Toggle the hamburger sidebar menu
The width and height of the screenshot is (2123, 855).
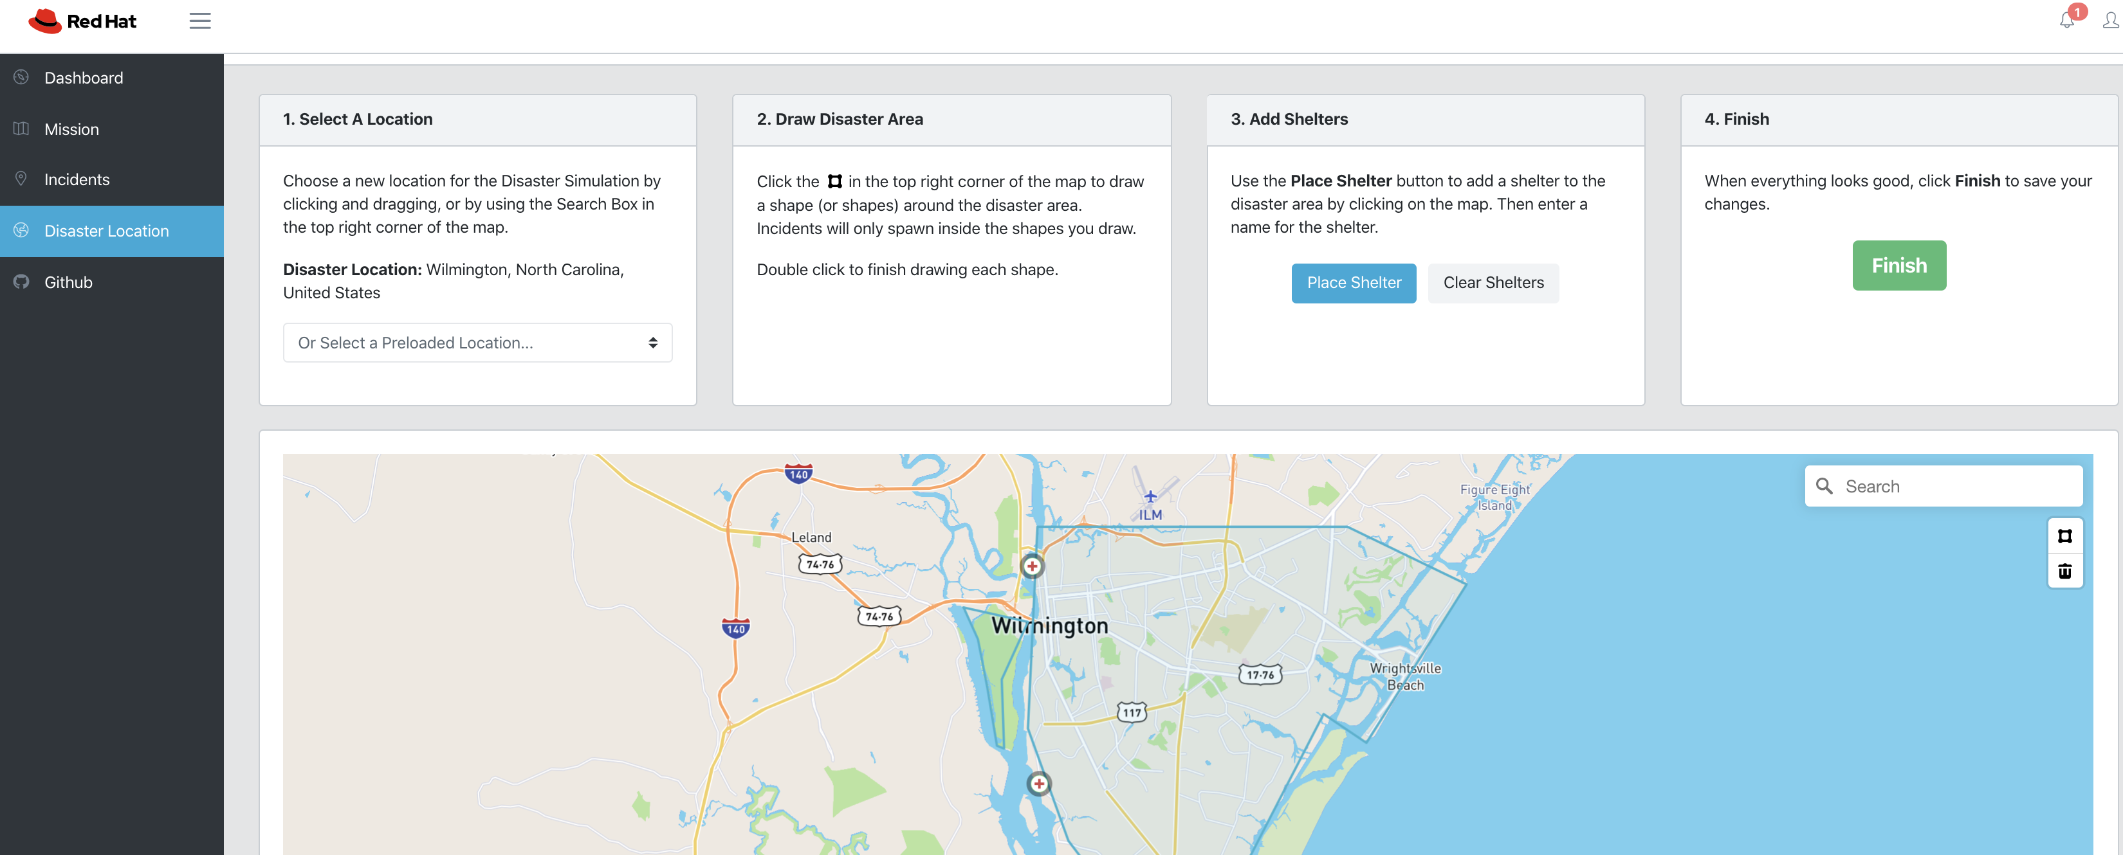tap(199, 21)
